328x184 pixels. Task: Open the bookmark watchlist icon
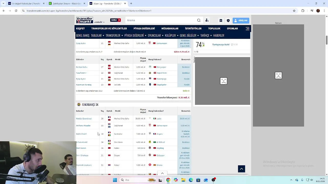point(221,20)
